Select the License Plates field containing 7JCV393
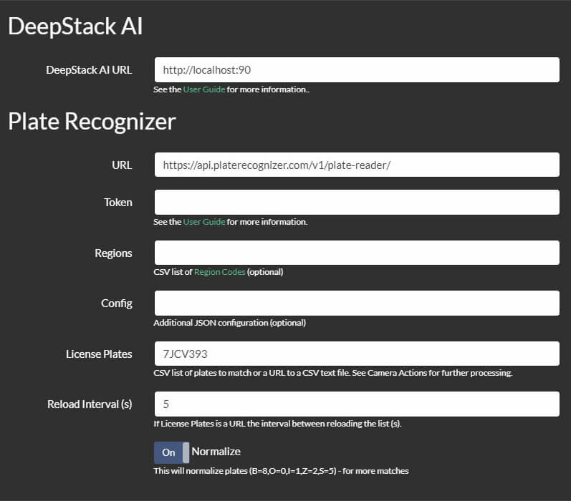 tap(357, 354)
